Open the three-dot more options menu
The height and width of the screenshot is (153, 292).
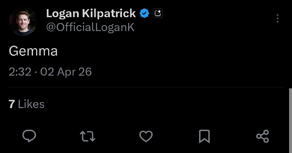pos(278,18)
